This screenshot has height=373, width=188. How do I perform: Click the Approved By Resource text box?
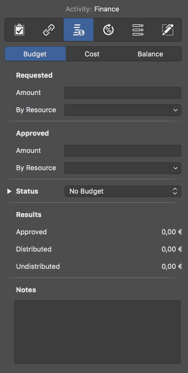pyautogui.click(x=117, y=168)
